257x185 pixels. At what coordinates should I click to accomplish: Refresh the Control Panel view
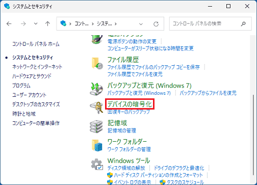click(156, 24)
